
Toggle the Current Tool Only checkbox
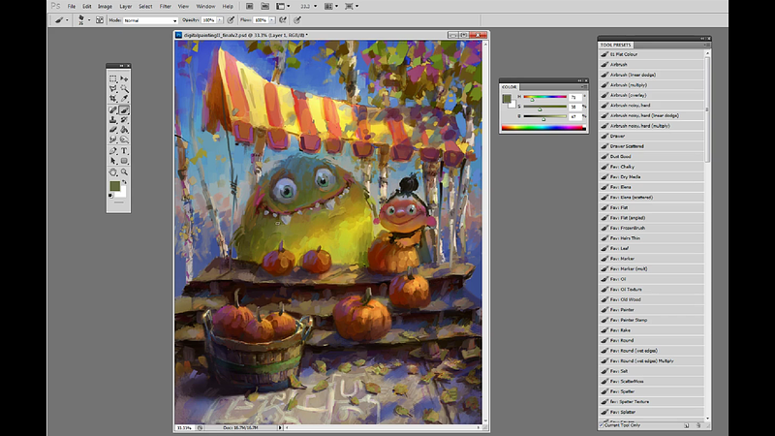click(602, 425)
